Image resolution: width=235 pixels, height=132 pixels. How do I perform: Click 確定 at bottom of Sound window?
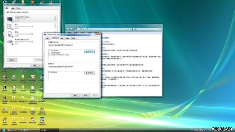pos(35,65)
